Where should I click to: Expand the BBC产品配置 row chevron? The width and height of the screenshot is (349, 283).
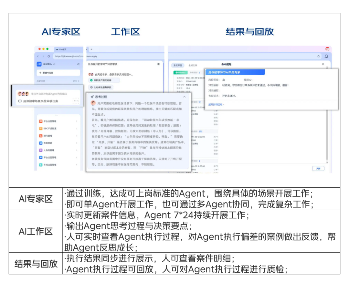[x=77, y=128]
